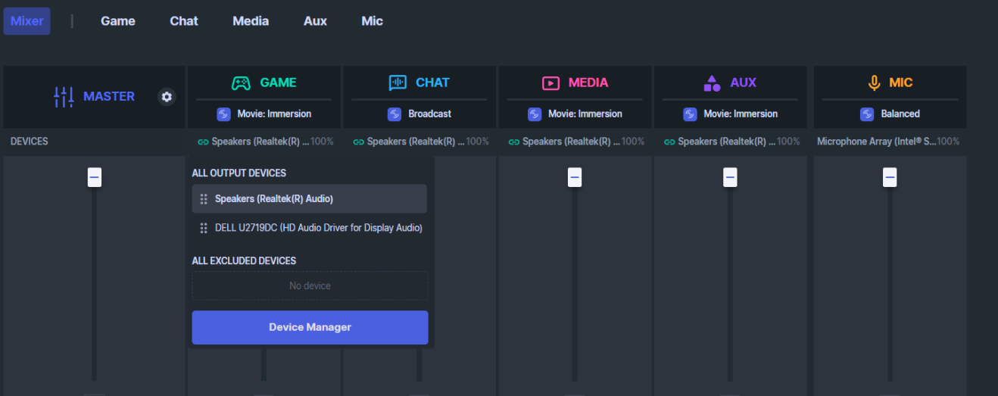Click the CHAT speech bubble icon
The width and height of the screenshot is (998, 396).
[x=398, y=83]
